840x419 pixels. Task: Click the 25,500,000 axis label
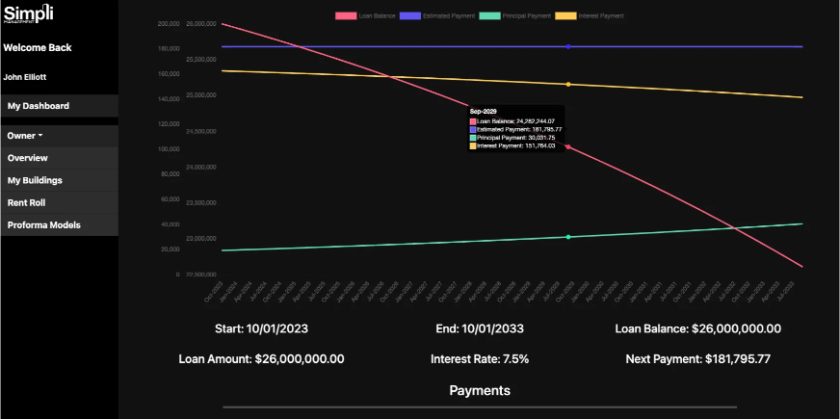(201, 60)
